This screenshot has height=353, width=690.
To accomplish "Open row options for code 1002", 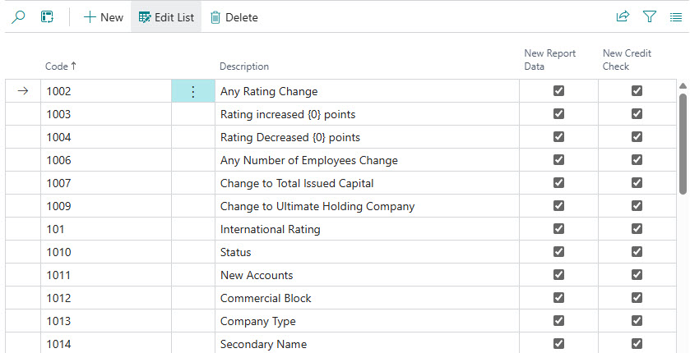I will [193, 92].
